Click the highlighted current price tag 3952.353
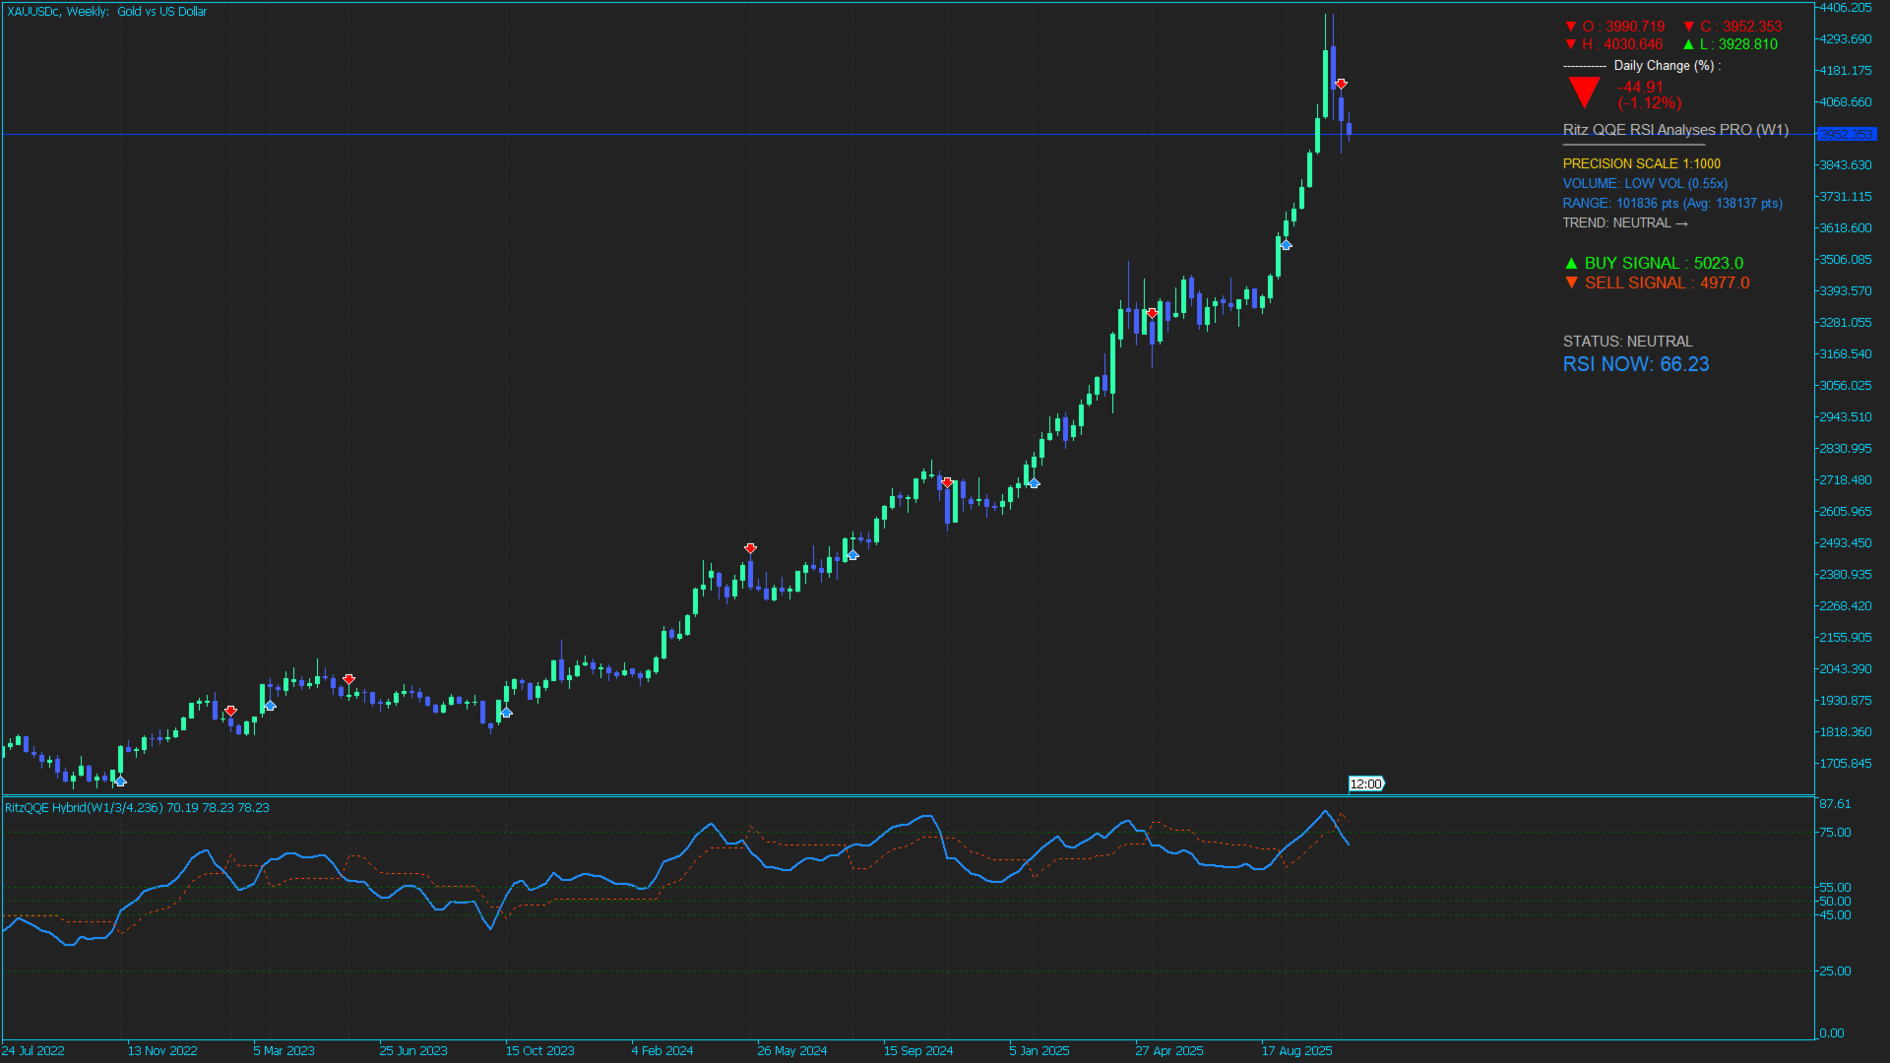This screenshot has width=1890, height=1063. click(x=1846, y=135)
